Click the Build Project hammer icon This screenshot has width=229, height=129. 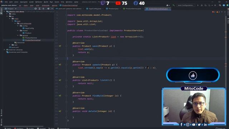pyautogui.click(x=174, y=5)
